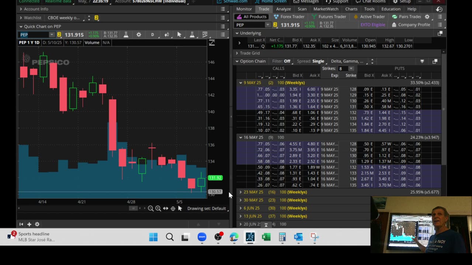Viewport: 472px width, 265px height.
Task: Click the collapse sidebar arrow icon
Action: pos(21,224)
